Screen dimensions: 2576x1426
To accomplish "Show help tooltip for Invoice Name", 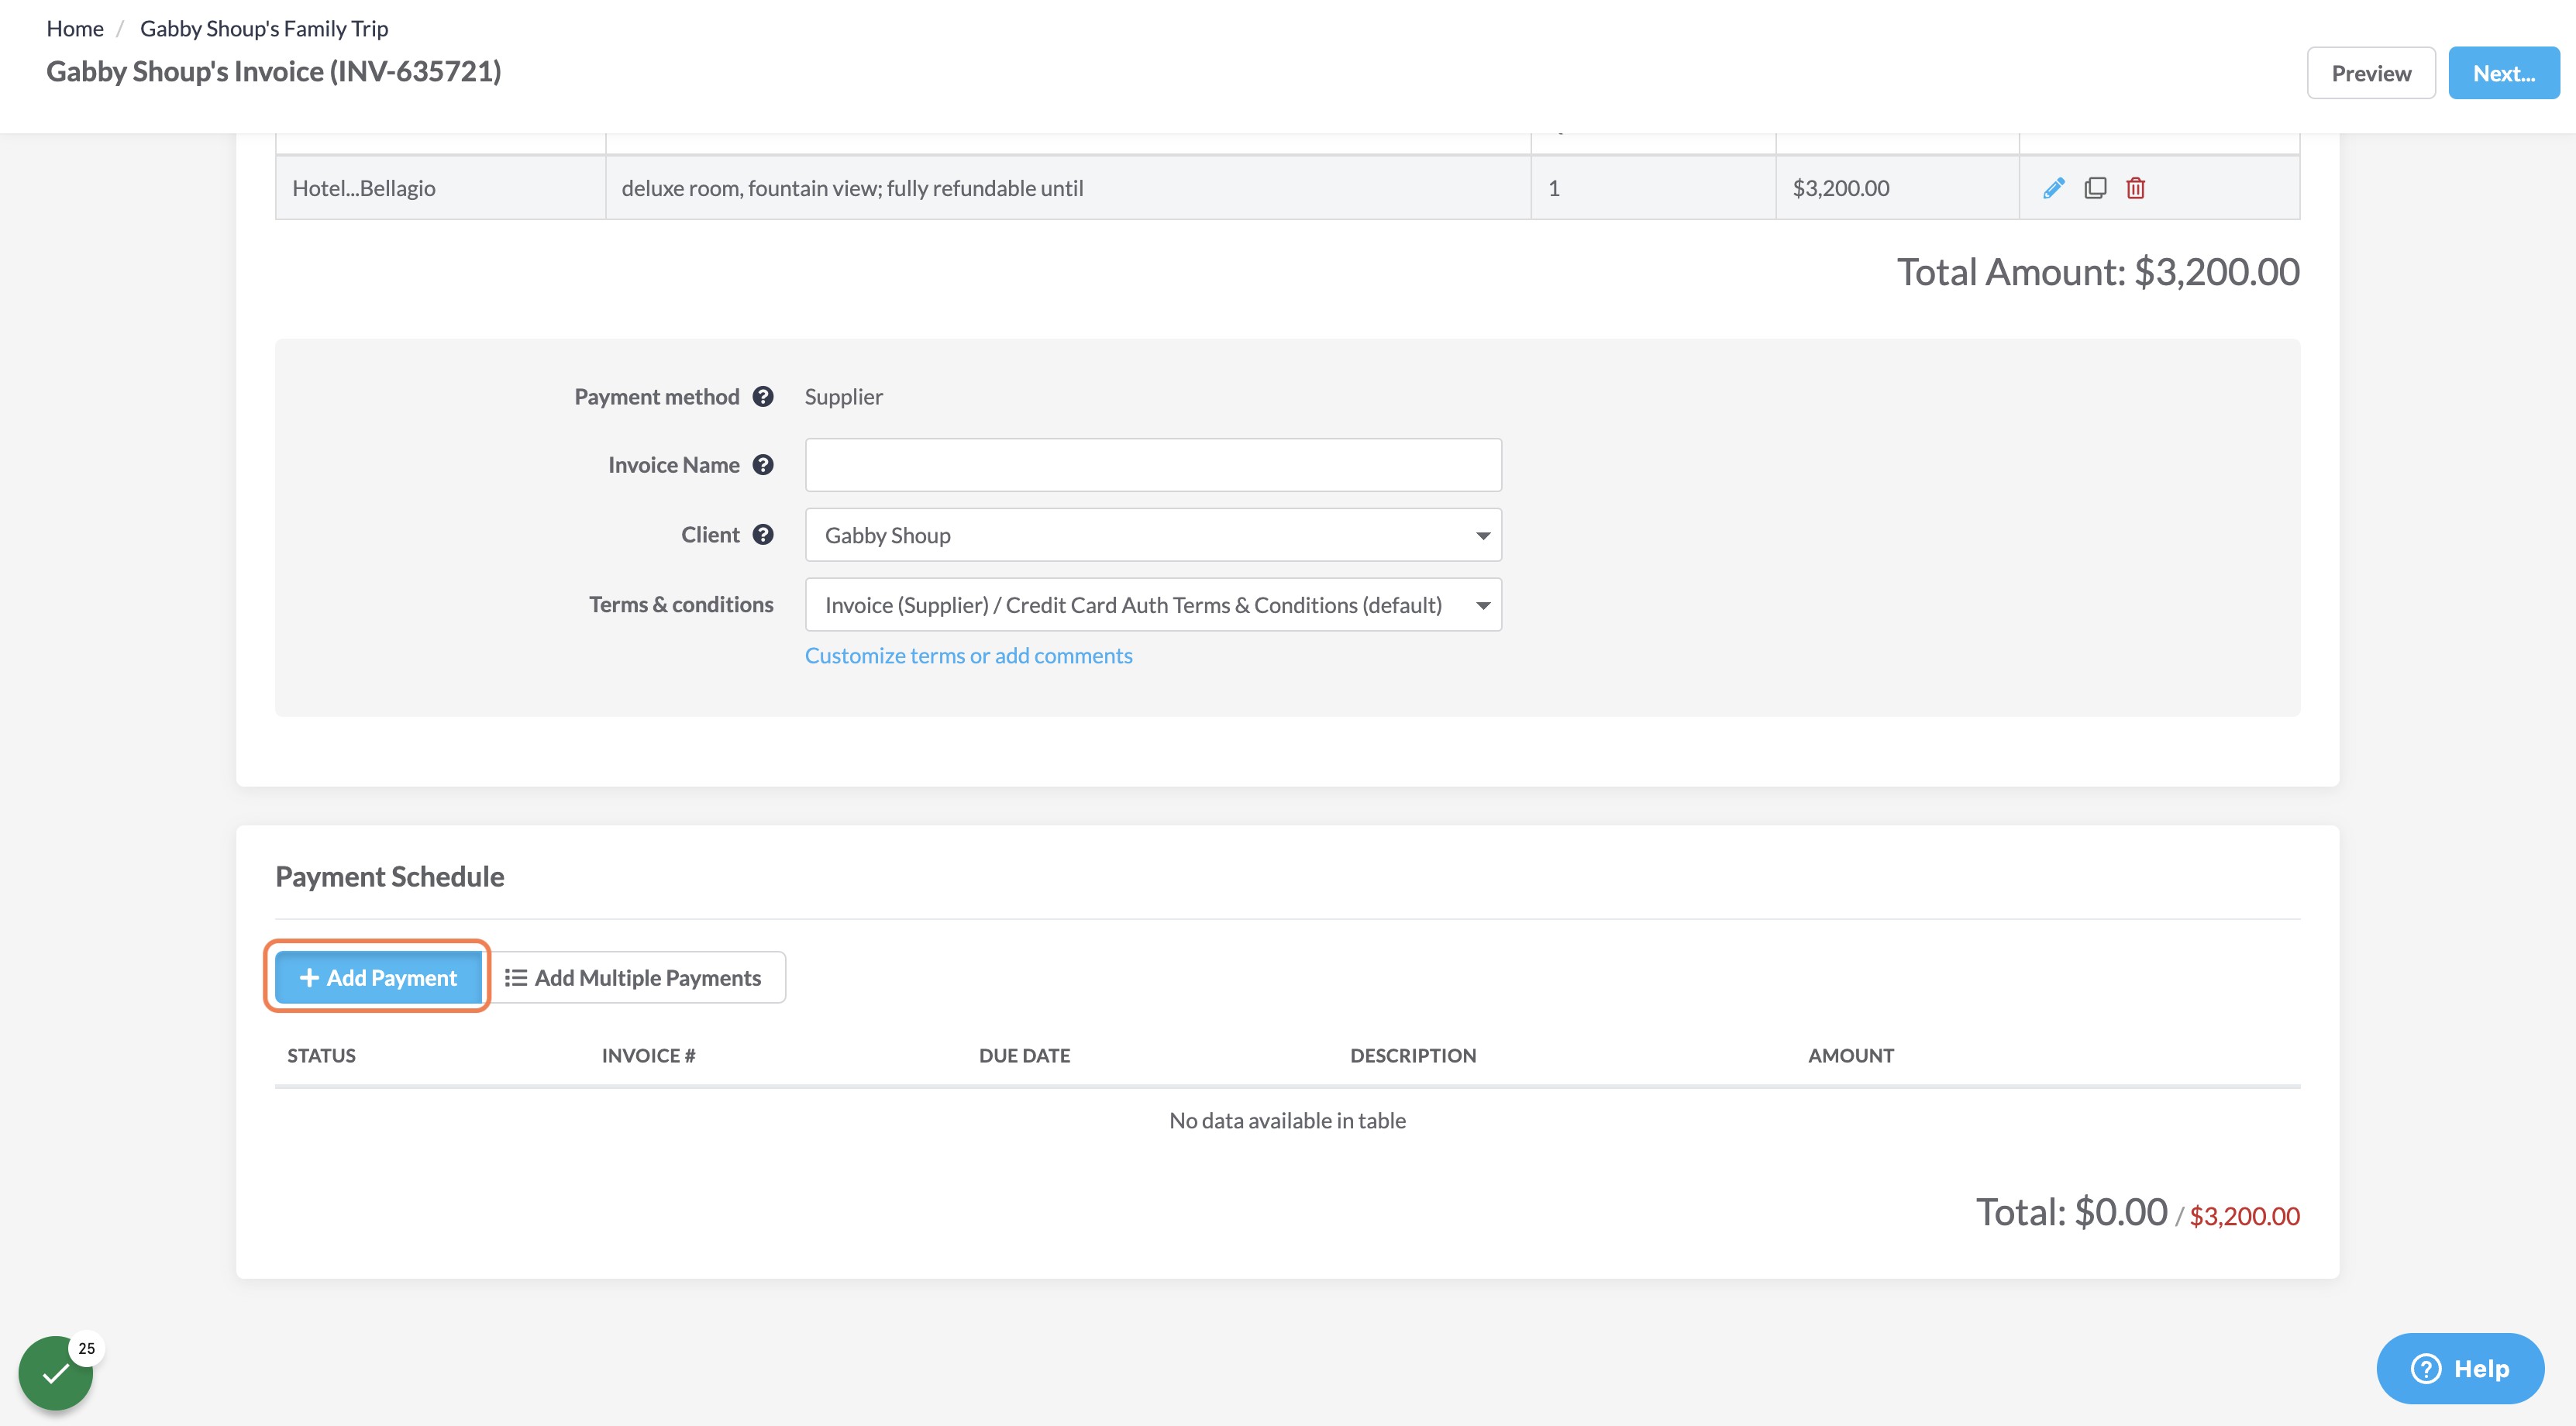I will click(763, 465).
